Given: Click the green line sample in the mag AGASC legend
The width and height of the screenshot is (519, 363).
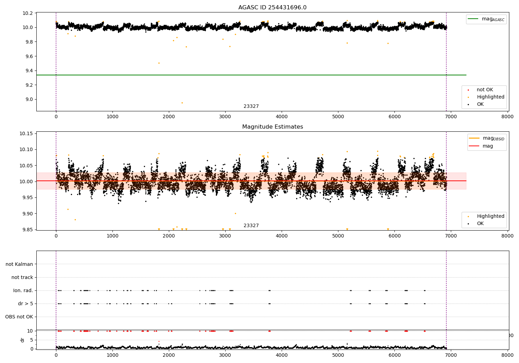Looking at the screenshot, I should [473, 19].
